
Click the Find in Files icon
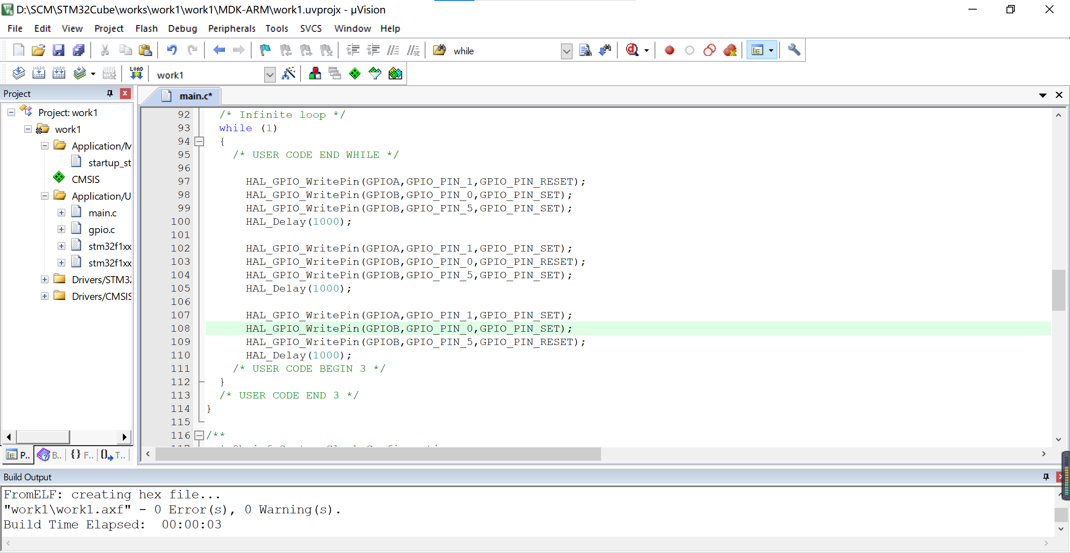(439, 51)
